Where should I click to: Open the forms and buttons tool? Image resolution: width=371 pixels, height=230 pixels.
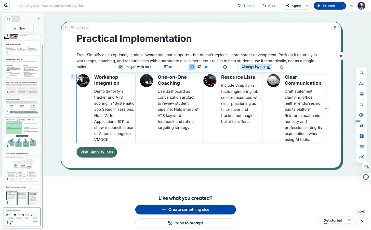[x=361, y=157]
